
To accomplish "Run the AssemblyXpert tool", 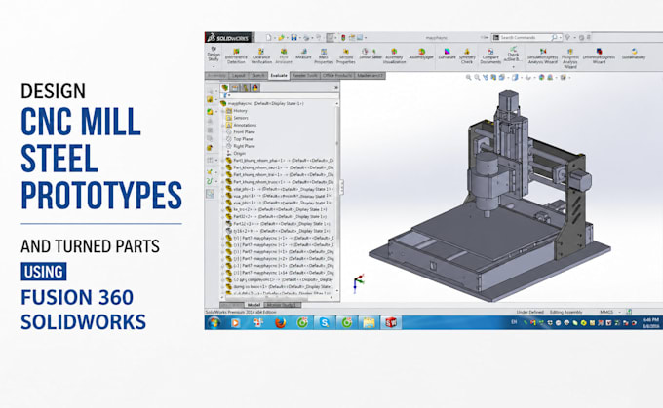I will pos(421,54).
